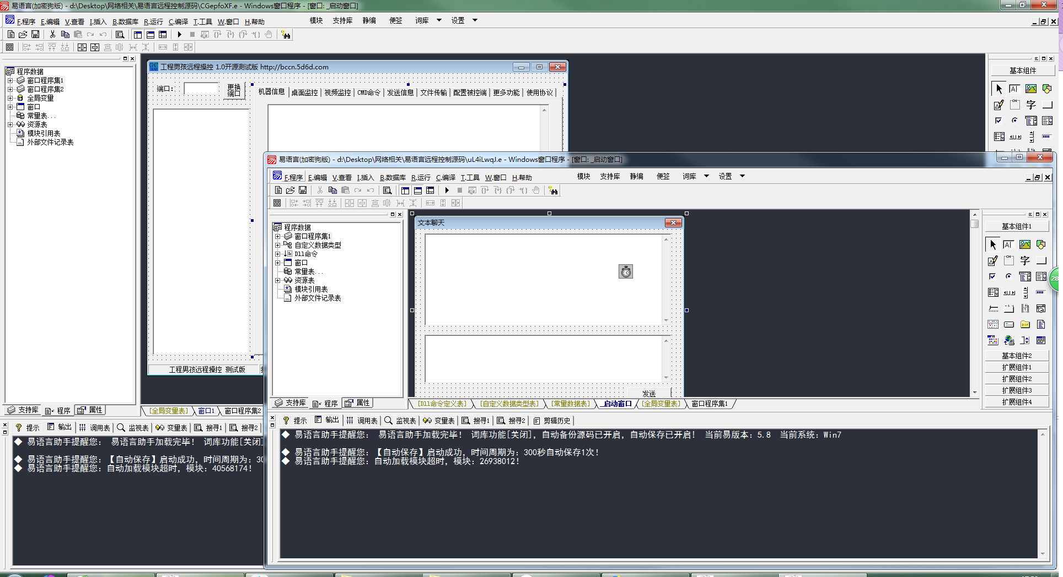1063x577 pixels.
Task: Select the network globe component in front palette
Action: click(x=1008, y=340)
